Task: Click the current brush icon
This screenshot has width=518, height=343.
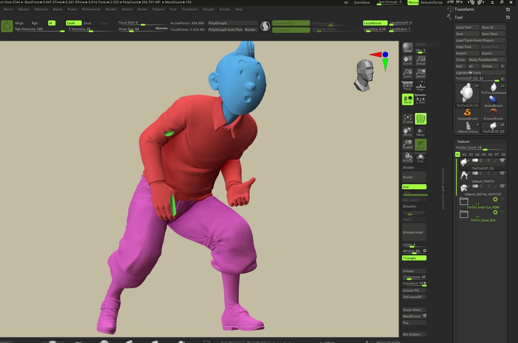Action: [7, 26]
